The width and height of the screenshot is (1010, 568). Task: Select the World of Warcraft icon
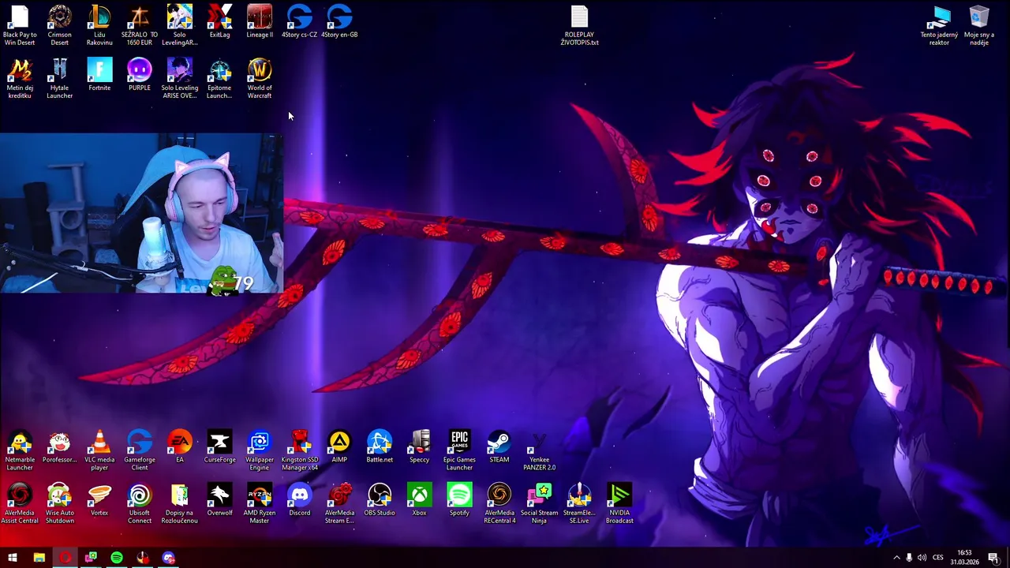pyautogui.click(x=260, y=78)
